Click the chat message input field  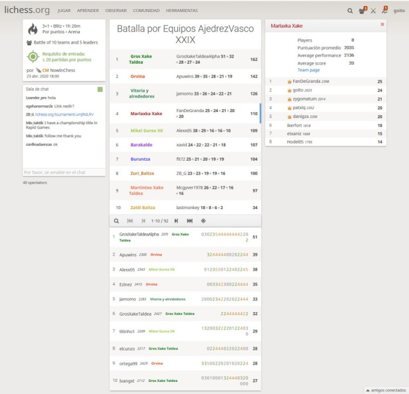64,172
